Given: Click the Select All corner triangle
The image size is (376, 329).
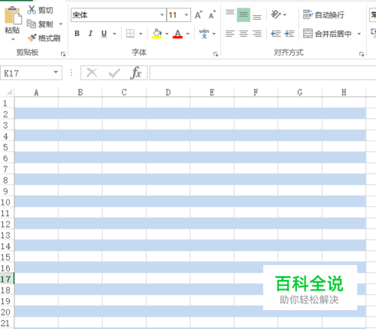Looking at the screenshot, I should click(9, 92).
